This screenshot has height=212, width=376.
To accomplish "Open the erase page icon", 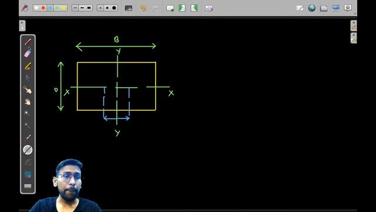I will (x=209, y=8).
